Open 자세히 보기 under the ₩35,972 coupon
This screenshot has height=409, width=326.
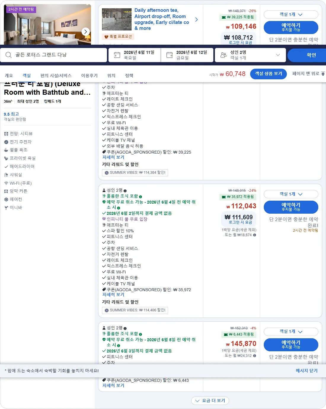point(114,295)
